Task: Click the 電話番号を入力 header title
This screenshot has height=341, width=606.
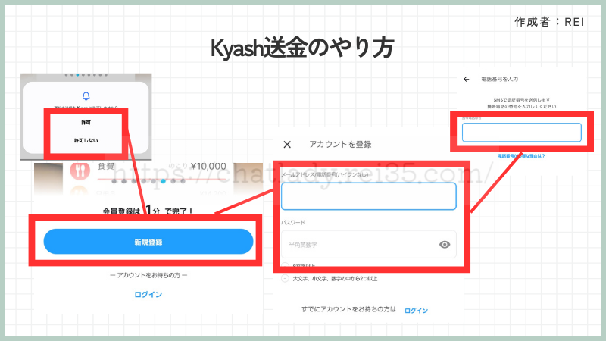Action: [x=500, y=80]
